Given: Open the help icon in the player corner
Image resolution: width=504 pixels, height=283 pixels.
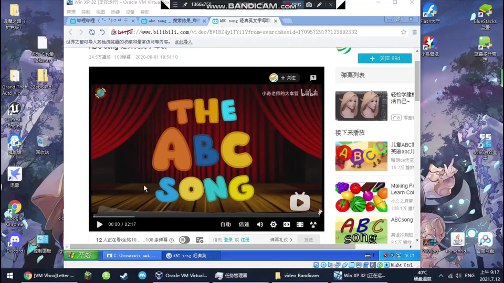Looking at the screenshot, I should [x=313, y=78].
